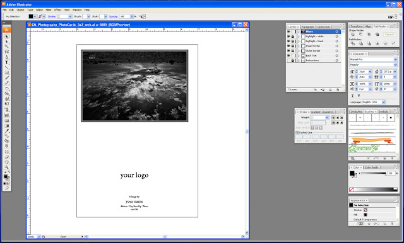Select the Type tool
The width and height of the screenshot is (404, 243).
tap(7, 62)
